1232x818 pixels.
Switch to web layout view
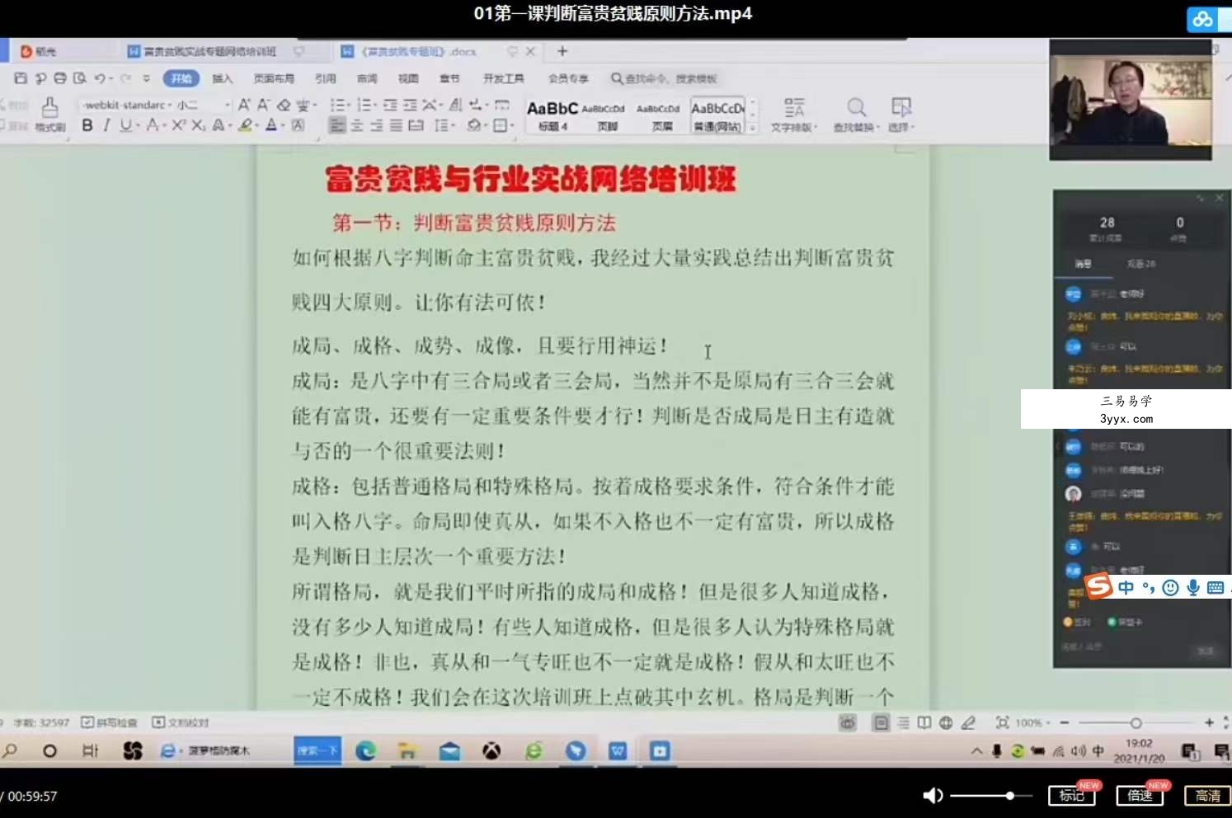(946, 723)
